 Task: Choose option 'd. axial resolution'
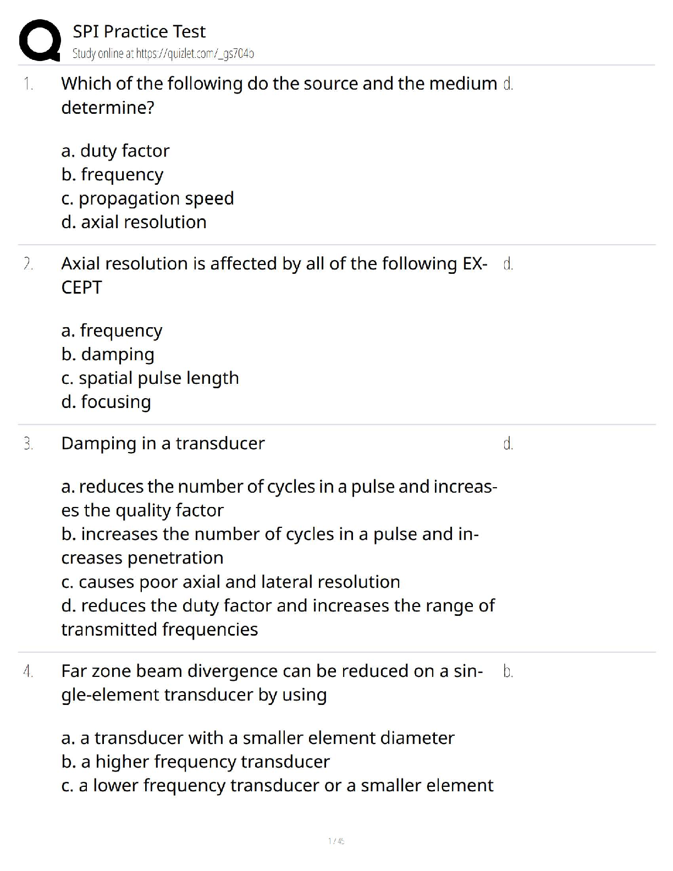pos(134,222)
